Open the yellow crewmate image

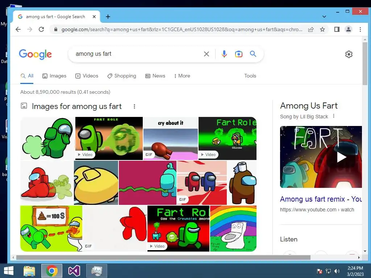pos(96,183)
